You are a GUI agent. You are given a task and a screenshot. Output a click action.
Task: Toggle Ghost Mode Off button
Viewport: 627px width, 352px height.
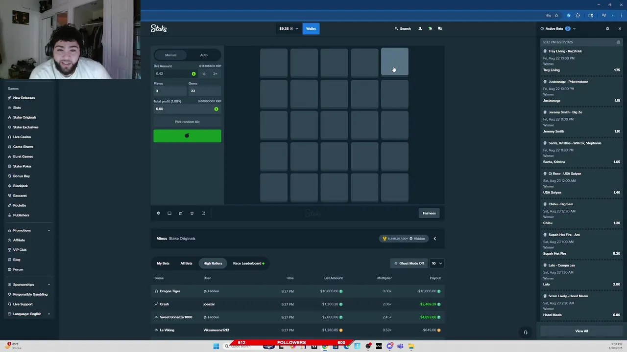point(409,264)
